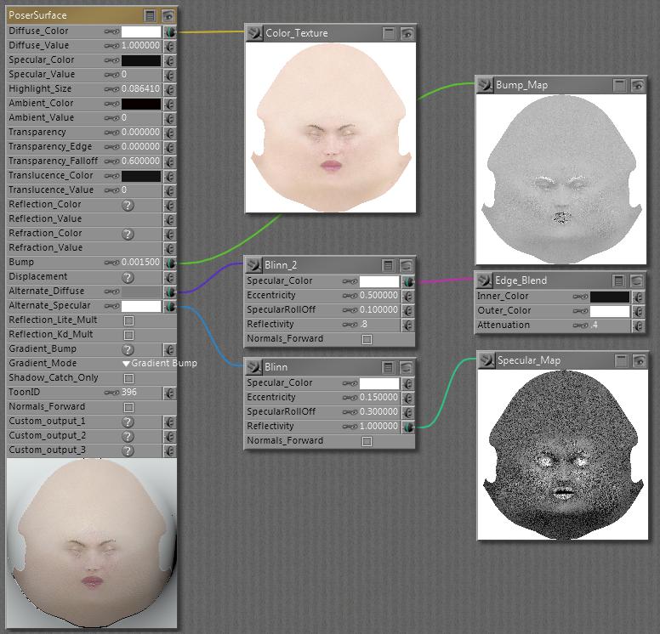Image resolution: width=660 pixels, height=634 pixels.
Task: Click the Displacement question mark icon
Action: point(128,277)
